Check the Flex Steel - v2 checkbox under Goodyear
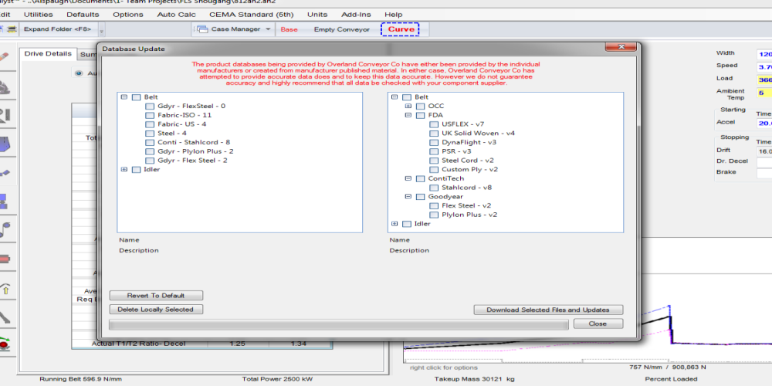Image resolution: width=772 pixels, height=386 pixels. [x=433, y=206]
